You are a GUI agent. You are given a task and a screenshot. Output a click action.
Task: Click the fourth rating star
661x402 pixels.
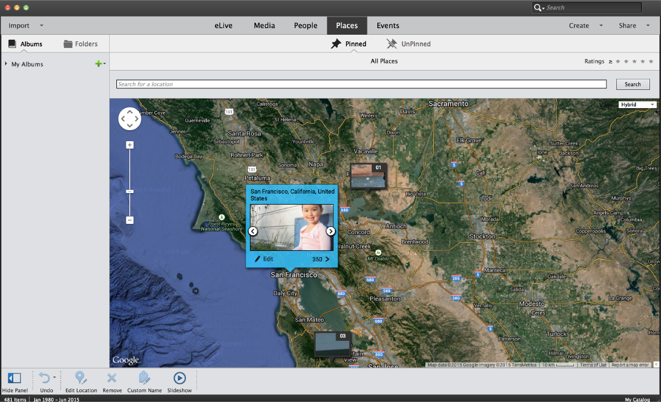tap(642, 62)
